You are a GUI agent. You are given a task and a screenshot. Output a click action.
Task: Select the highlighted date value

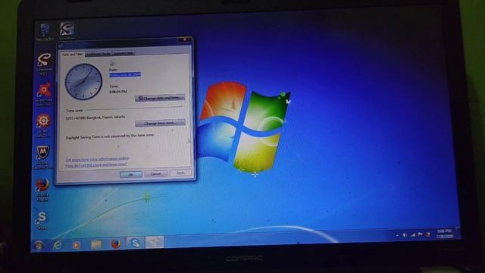(x=125, y=74)
